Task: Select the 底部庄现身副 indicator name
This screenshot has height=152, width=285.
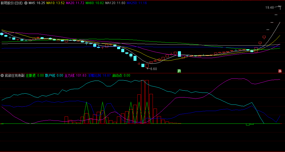Action: point(14,75)
